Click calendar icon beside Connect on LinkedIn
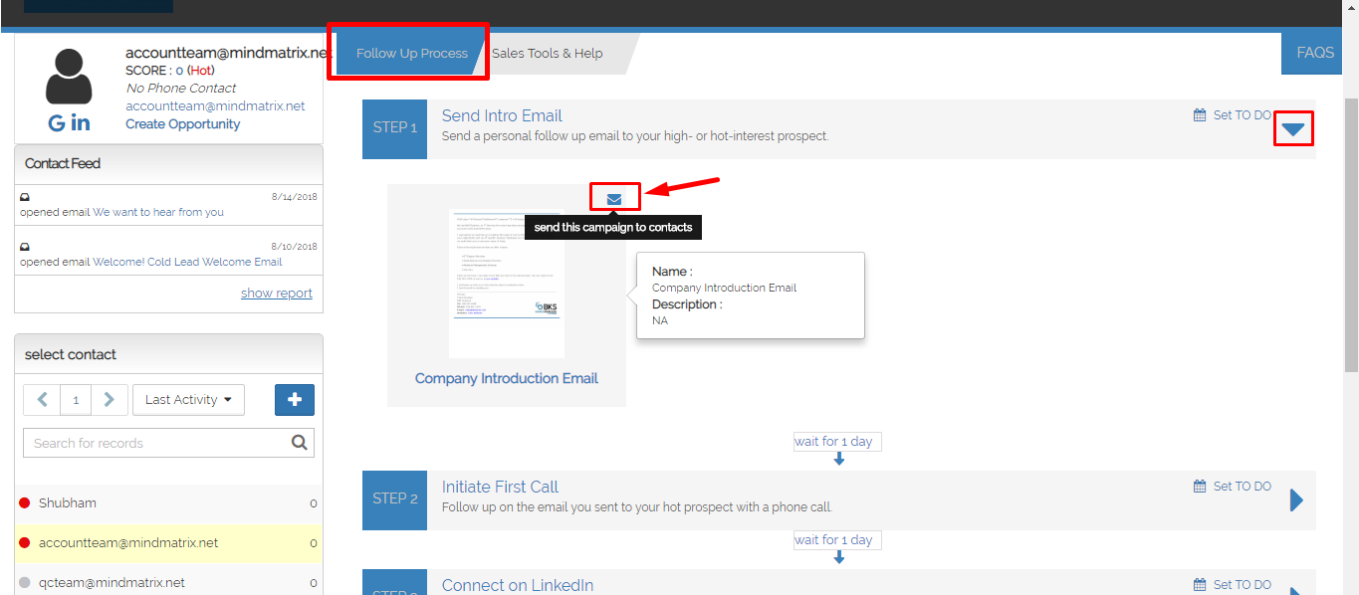 [x=1200, y=585]
